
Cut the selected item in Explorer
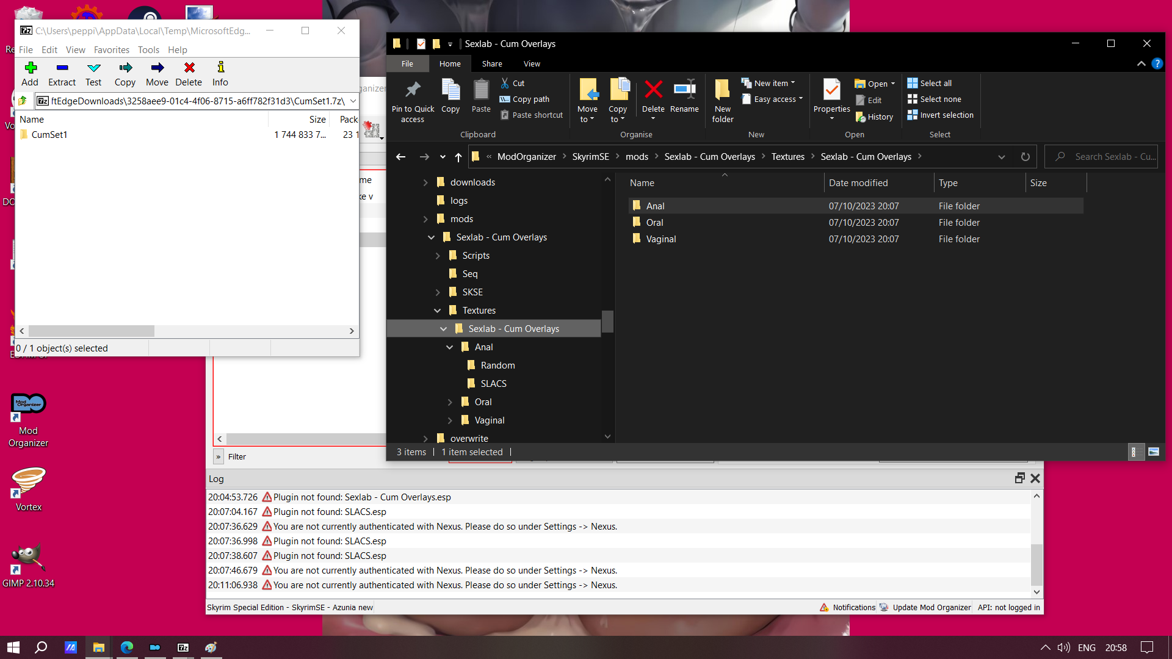[x=513, y=83]
